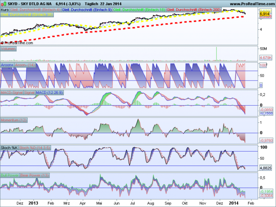Click the Täglich 22 Jan 2014 header text

[x=103, y=4]
